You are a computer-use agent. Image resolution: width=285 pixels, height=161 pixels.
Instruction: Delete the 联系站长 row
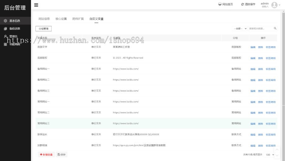coord(261,135)
